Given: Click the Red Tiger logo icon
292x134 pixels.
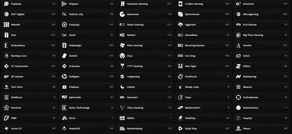Looking at the screenshot, I should click(181, 66).
